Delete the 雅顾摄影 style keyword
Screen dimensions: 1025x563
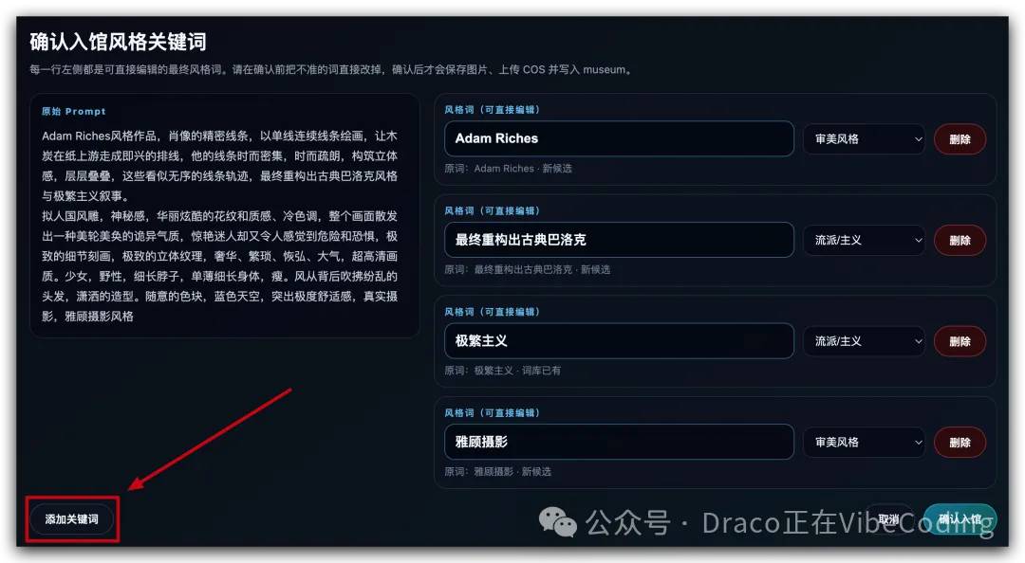pyautogui.click(x=960, y=443)
